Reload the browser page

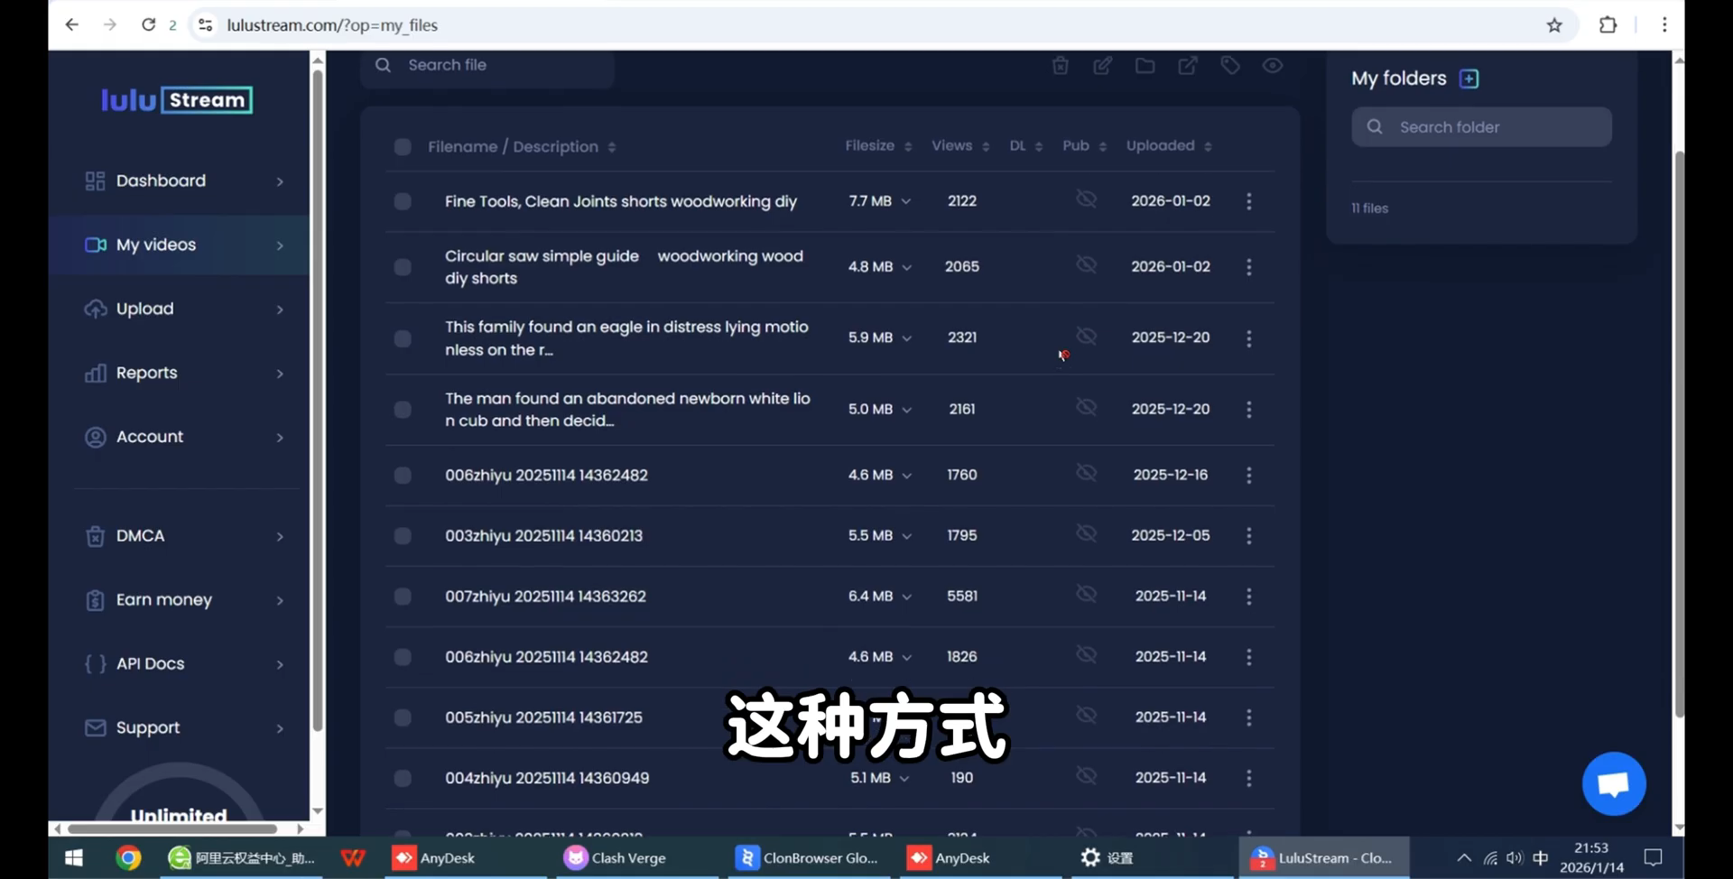149,25
